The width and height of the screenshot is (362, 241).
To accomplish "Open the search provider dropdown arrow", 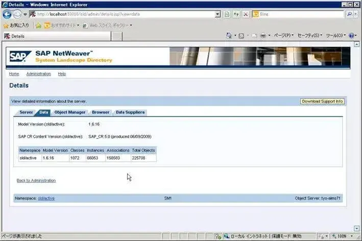I will [x=355, y=14].
